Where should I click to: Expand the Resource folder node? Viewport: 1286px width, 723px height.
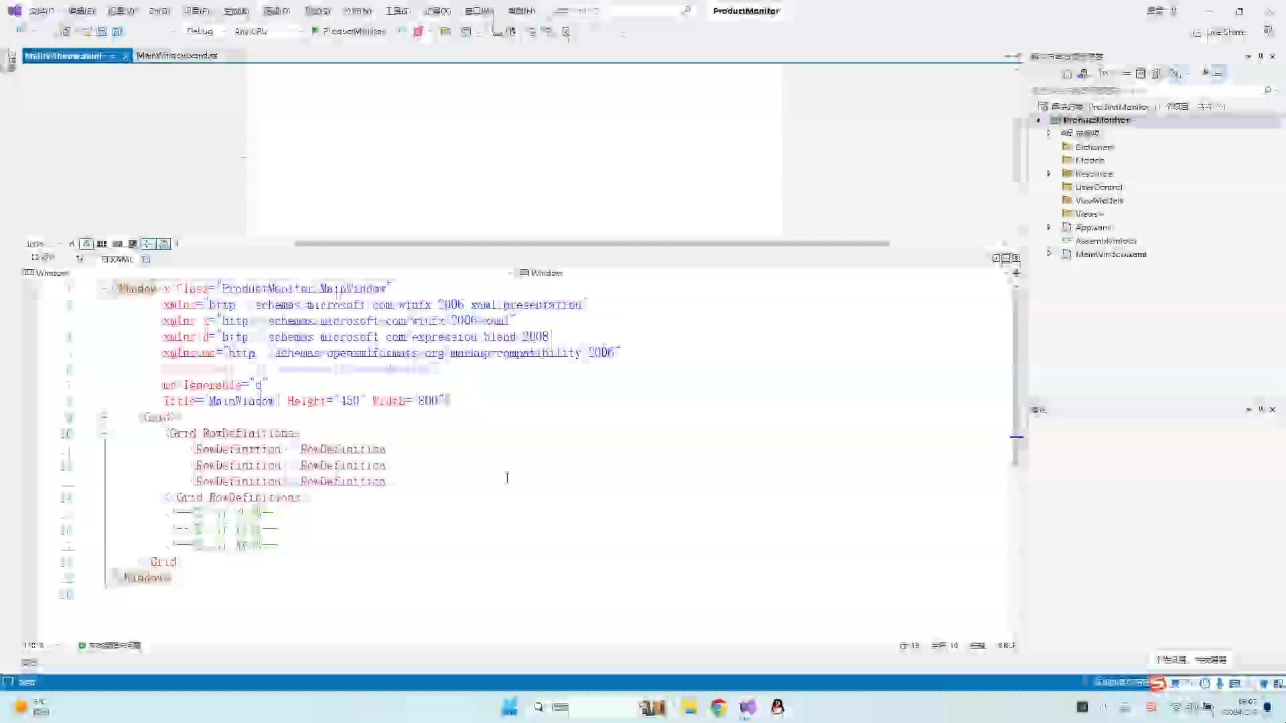[x=1049, y=173]
